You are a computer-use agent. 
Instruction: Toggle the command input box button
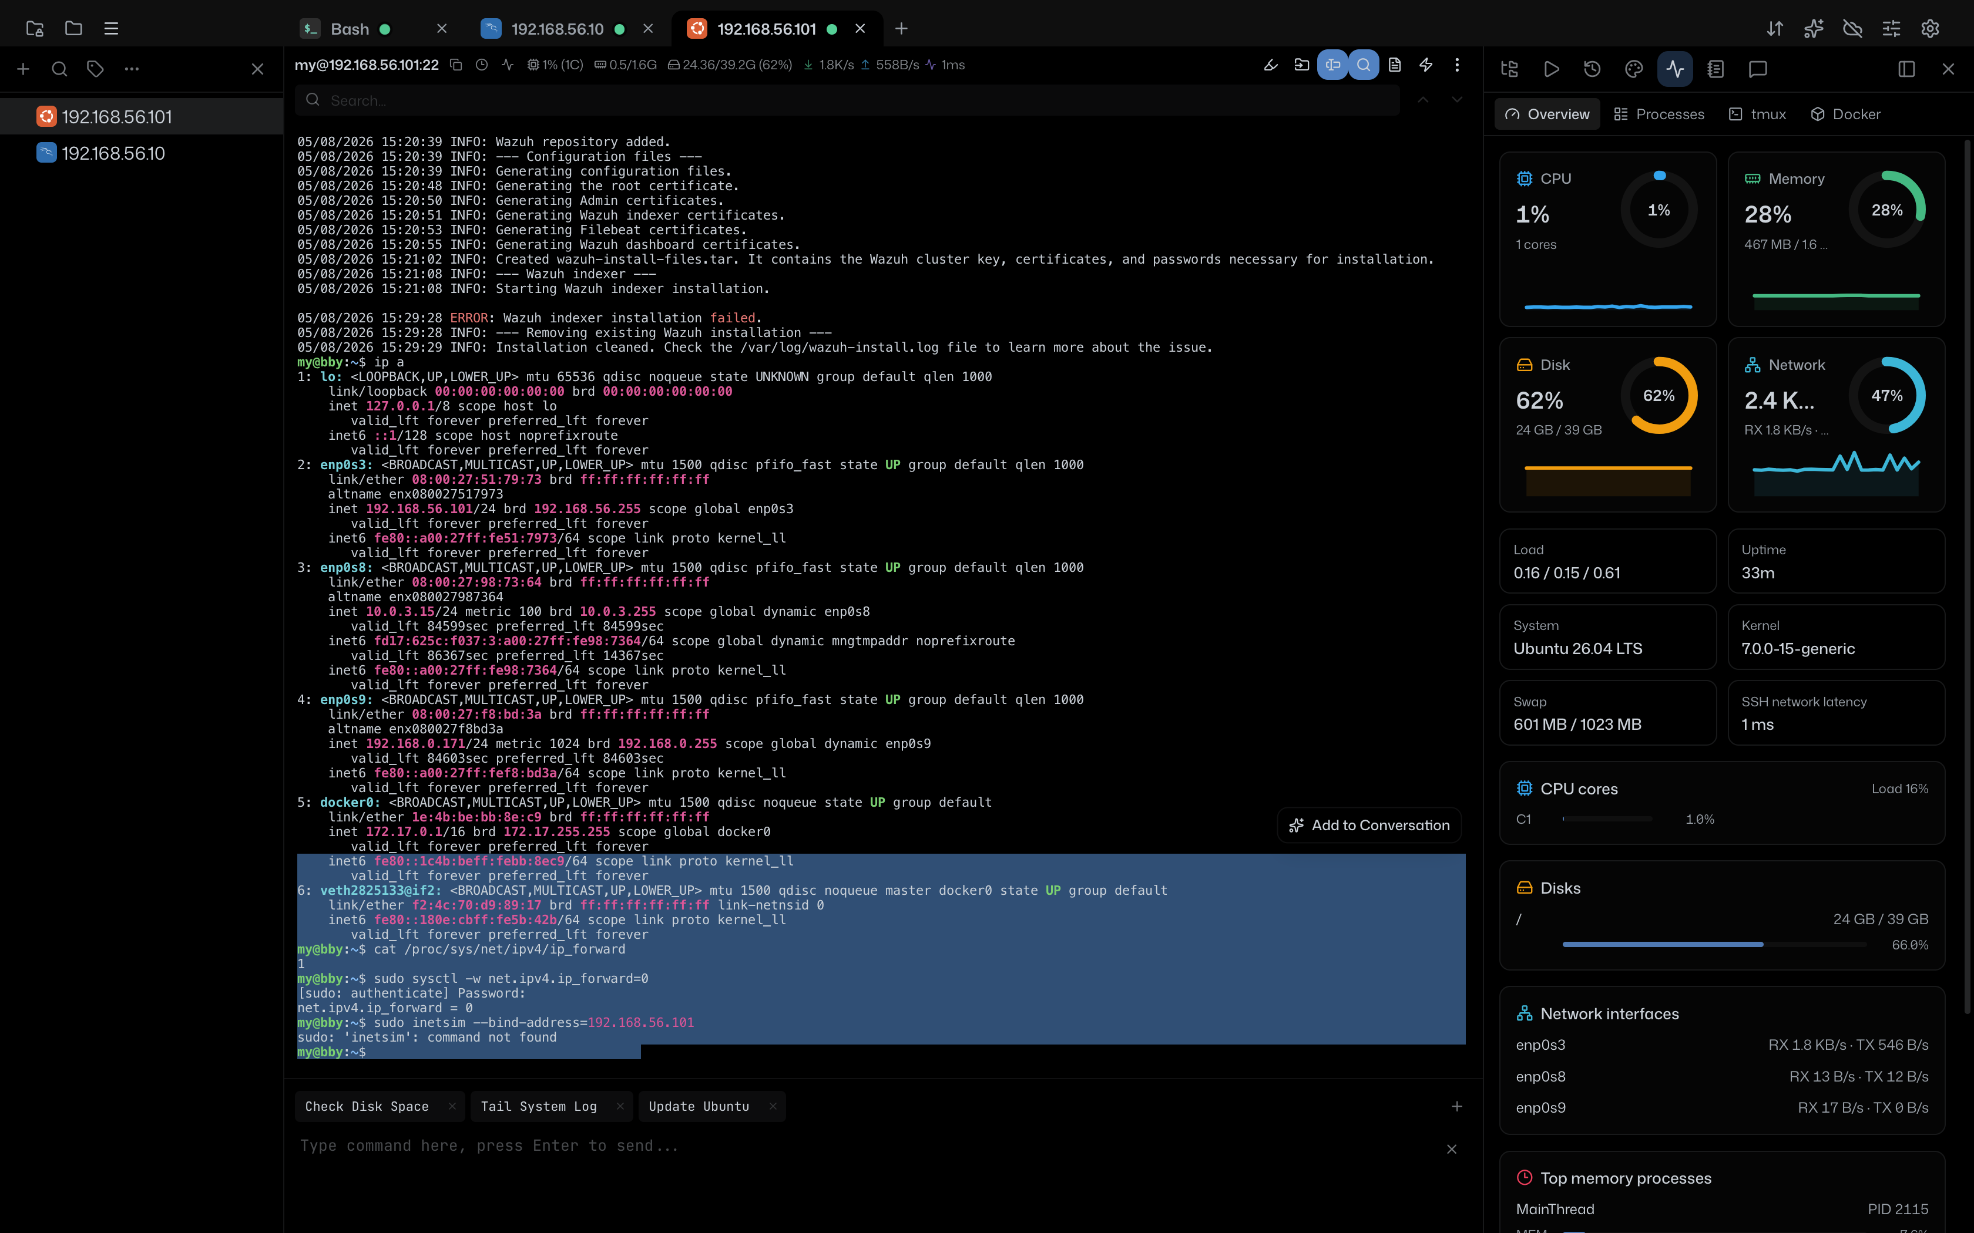tap(1333, 65)
